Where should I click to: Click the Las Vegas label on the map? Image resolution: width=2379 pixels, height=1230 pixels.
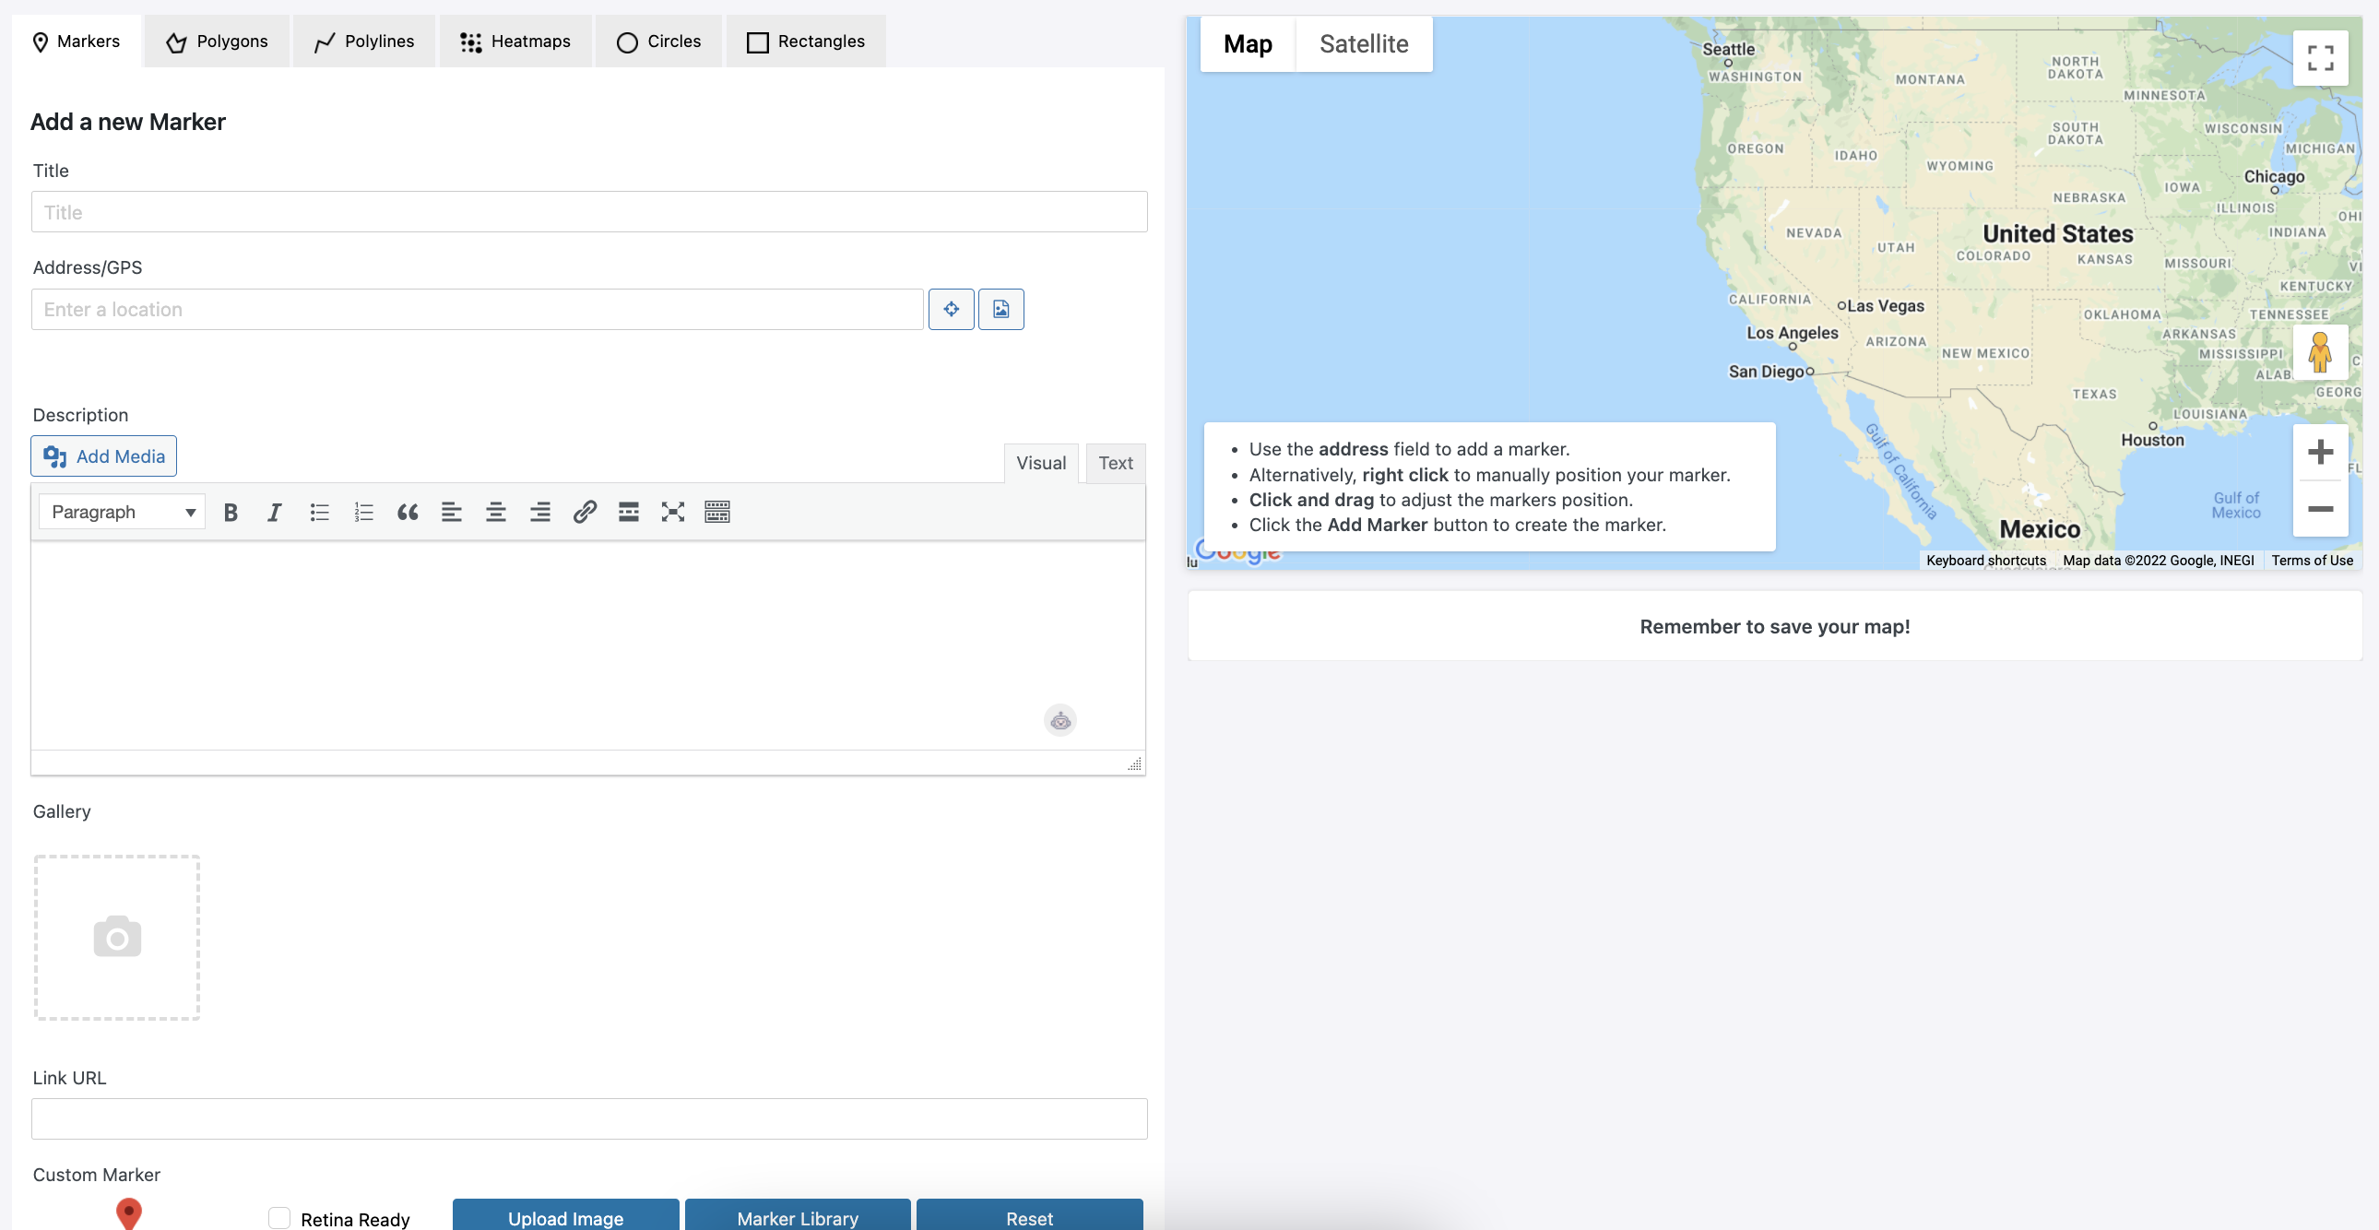pyautogui.click(x=1885, y=305)
